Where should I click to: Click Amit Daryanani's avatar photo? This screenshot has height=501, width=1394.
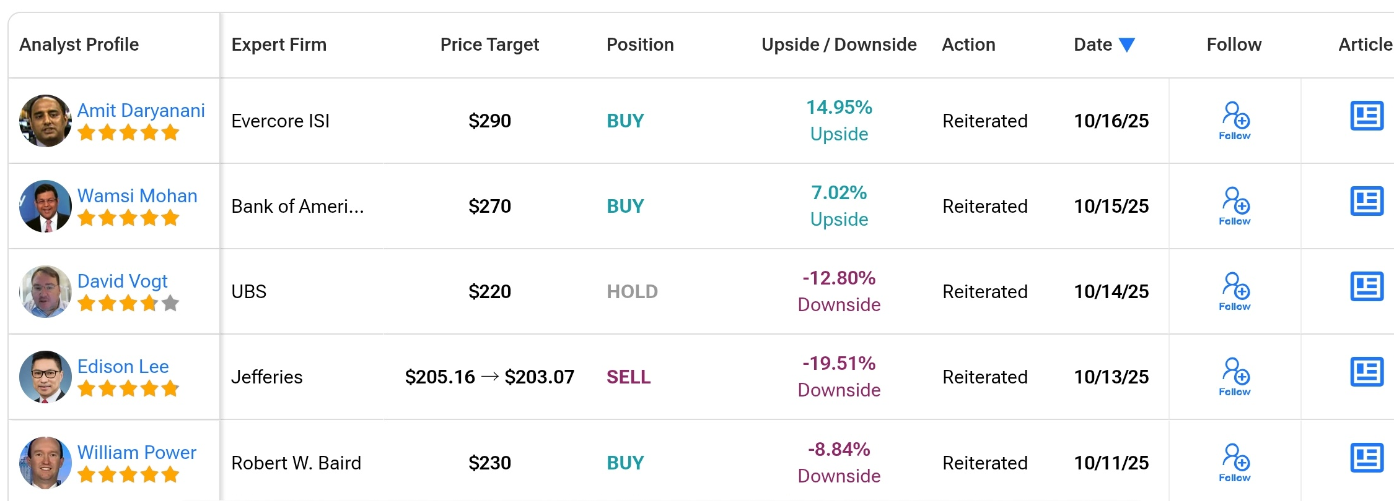tap(45, 121)
